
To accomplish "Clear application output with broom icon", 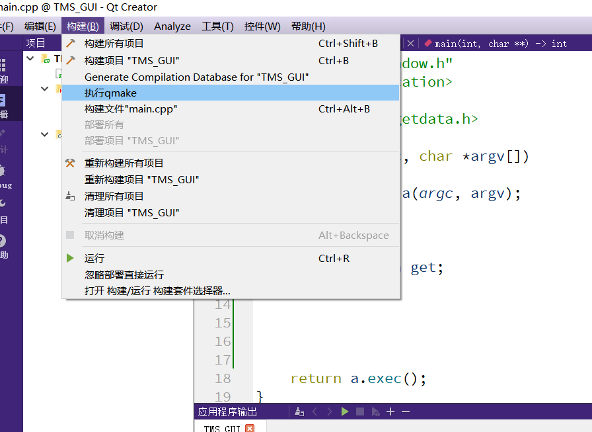I will [299, 411].
